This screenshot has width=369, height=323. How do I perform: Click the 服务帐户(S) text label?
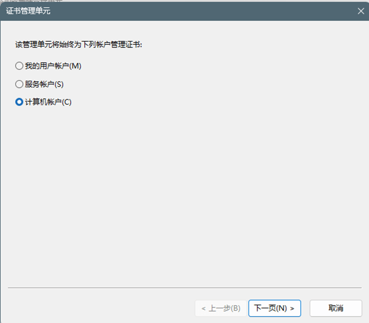tap(44, 84)
